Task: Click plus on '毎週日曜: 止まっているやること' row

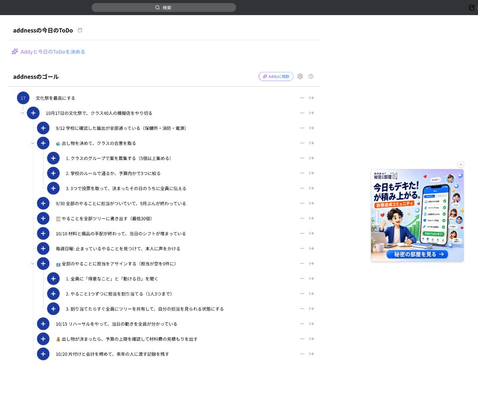Action: 43,249
